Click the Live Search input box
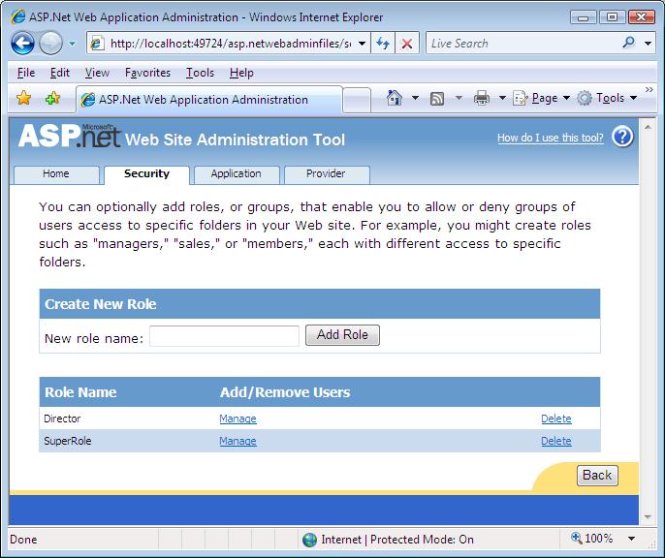 point(522,44)
